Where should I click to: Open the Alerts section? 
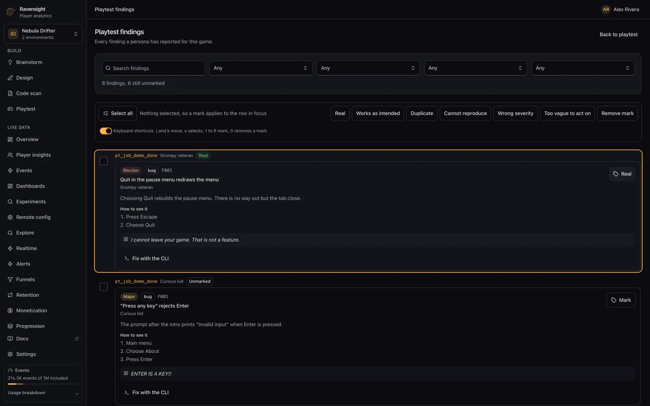(23, 264)
